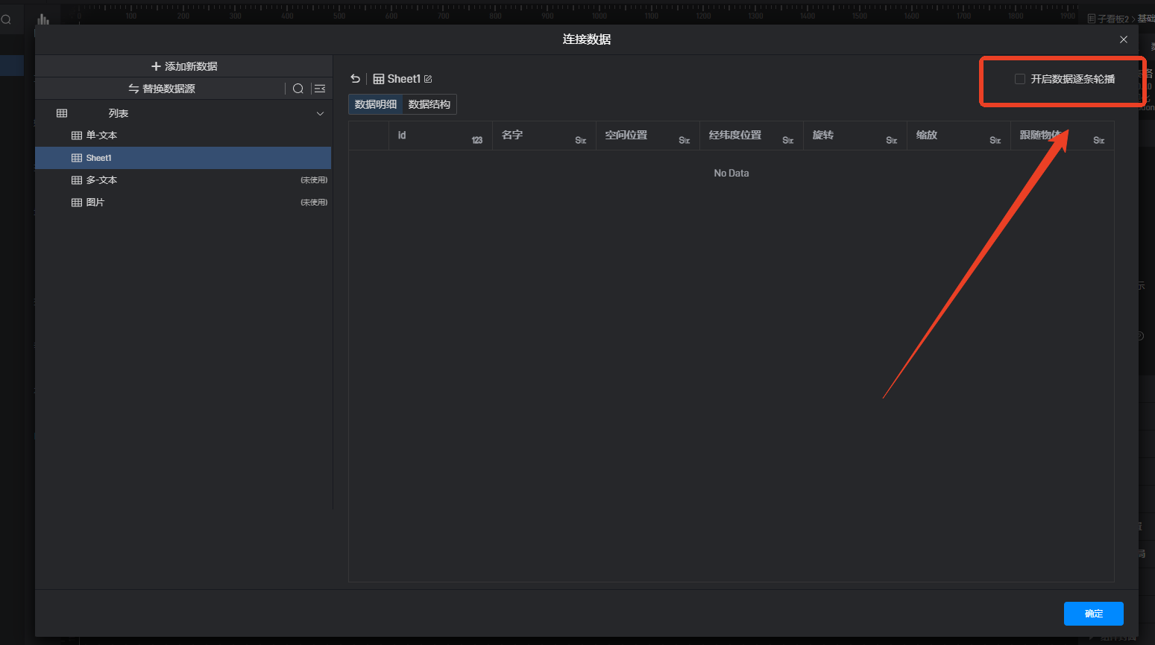The width and height of the screenshot is (1155, 645).
Task: Collapse the 列表 group chevron
Action: coord(320,114)
